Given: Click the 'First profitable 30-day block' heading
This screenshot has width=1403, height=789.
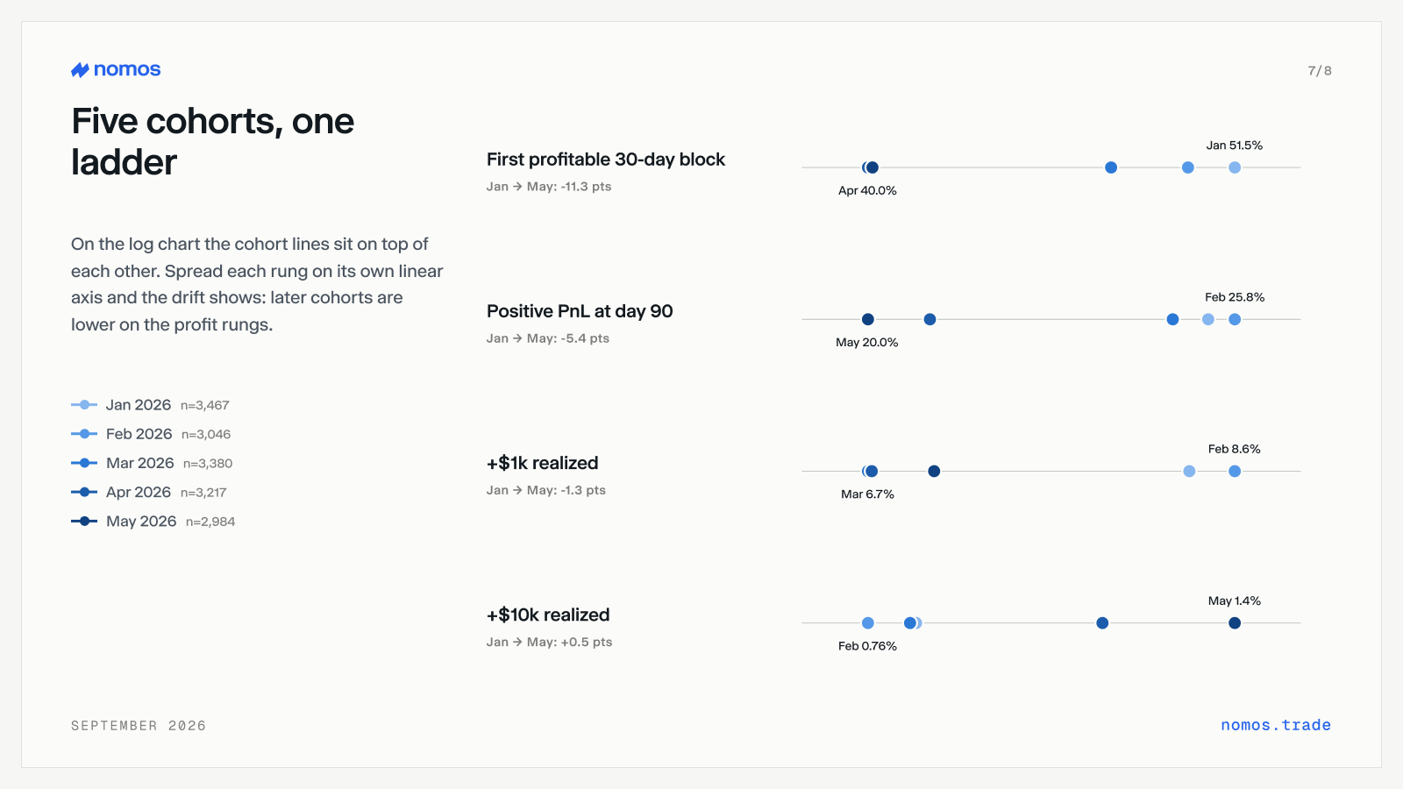Looking at the screenshot, I should 606,160.
